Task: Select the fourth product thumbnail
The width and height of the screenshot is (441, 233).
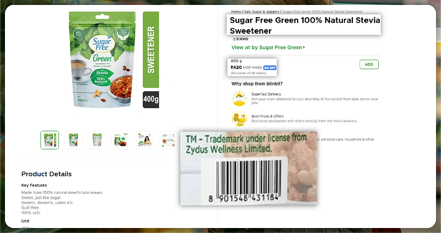Action: [x=121, y=140]
